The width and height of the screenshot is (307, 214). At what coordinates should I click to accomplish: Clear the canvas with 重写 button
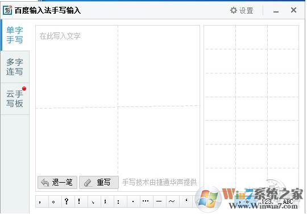(x=99, y=183)
